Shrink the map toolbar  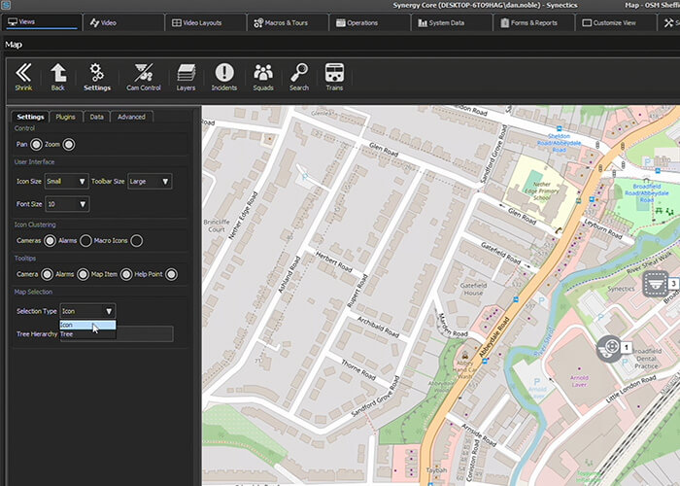point(23,77)
